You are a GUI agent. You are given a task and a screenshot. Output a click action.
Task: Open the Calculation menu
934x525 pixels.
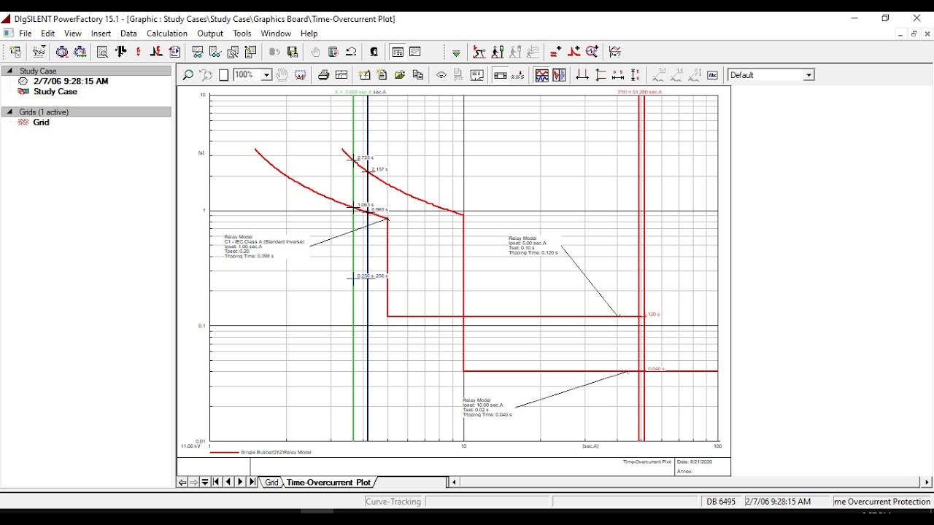click(x=167, y=34)
